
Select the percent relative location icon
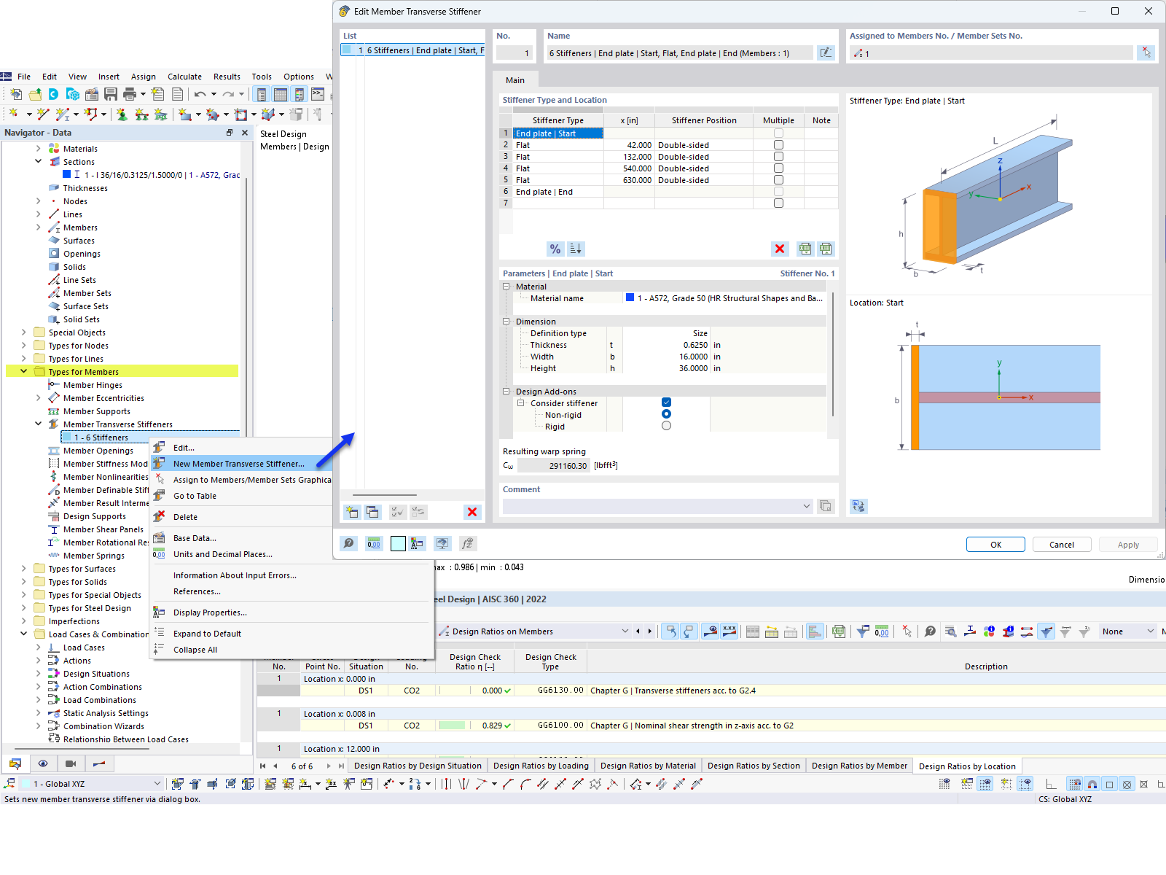pos(555,249)
